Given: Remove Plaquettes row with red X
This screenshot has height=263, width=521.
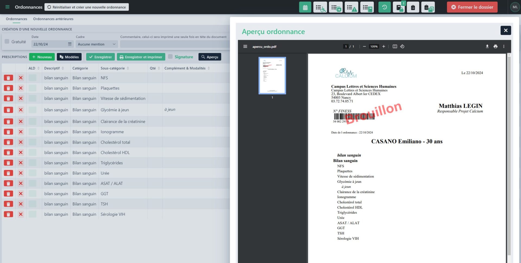Looking at the screenshot, I should (x=21, y=88).
